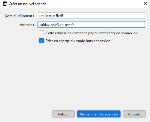Viewport: 150px width, 122px height.
Task: Cancel the dialog with Annuler
Action: point(134,114)
